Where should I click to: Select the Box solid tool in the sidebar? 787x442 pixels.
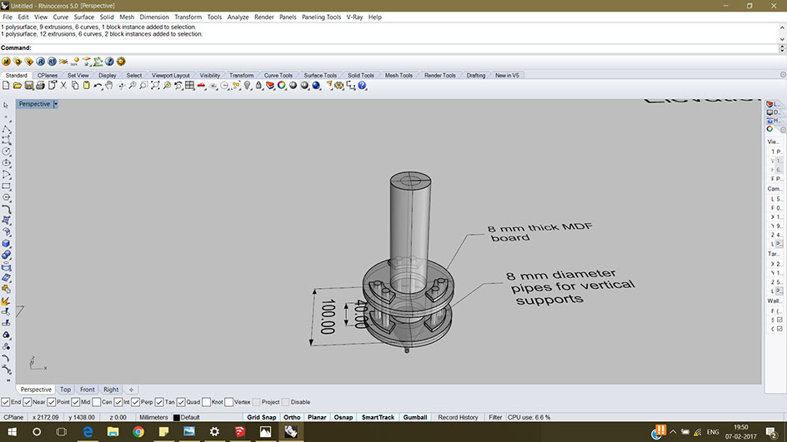pyautogui.click(x=6, y=244)
